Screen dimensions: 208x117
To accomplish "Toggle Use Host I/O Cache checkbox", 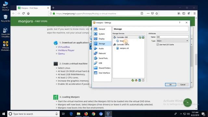I will [x=158, y=45].
